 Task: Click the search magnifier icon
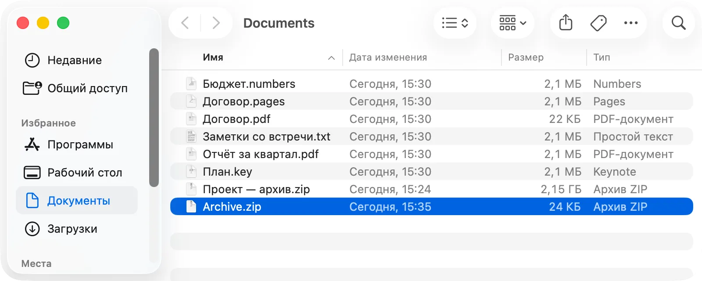click(679, 23)
